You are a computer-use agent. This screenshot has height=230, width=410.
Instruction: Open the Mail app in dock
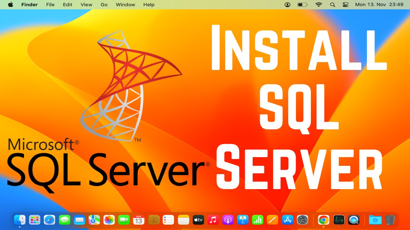coord(79,220)
